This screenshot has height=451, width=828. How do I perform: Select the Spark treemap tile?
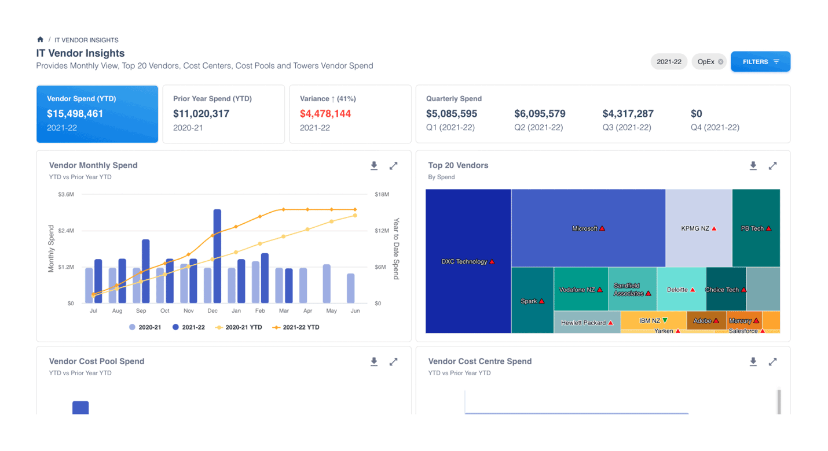[533, 301]
